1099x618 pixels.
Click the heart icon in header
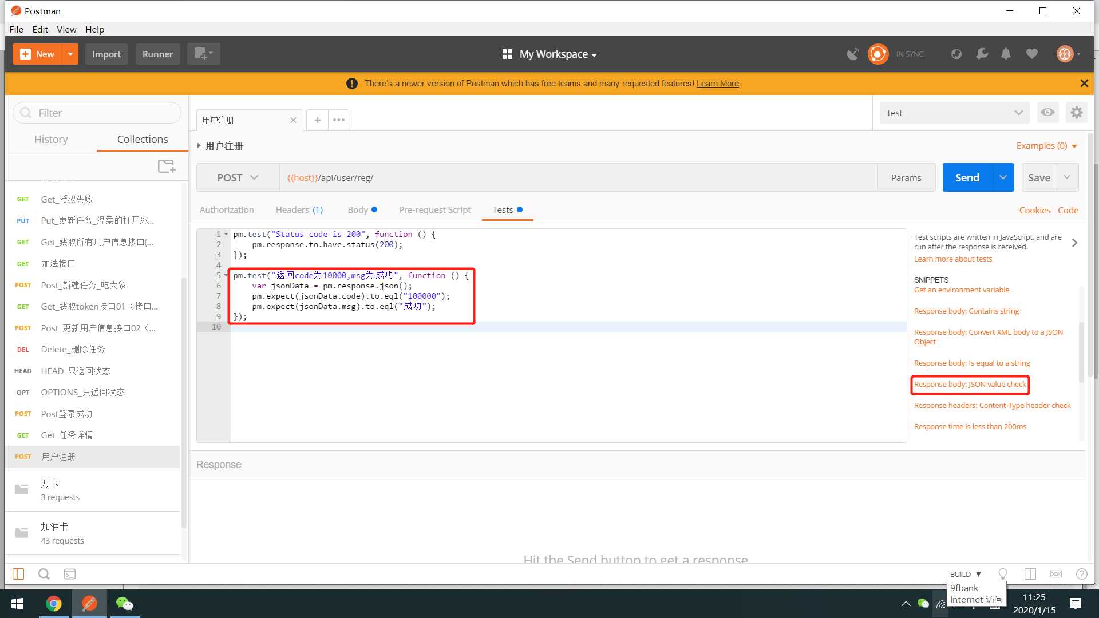1032,54
